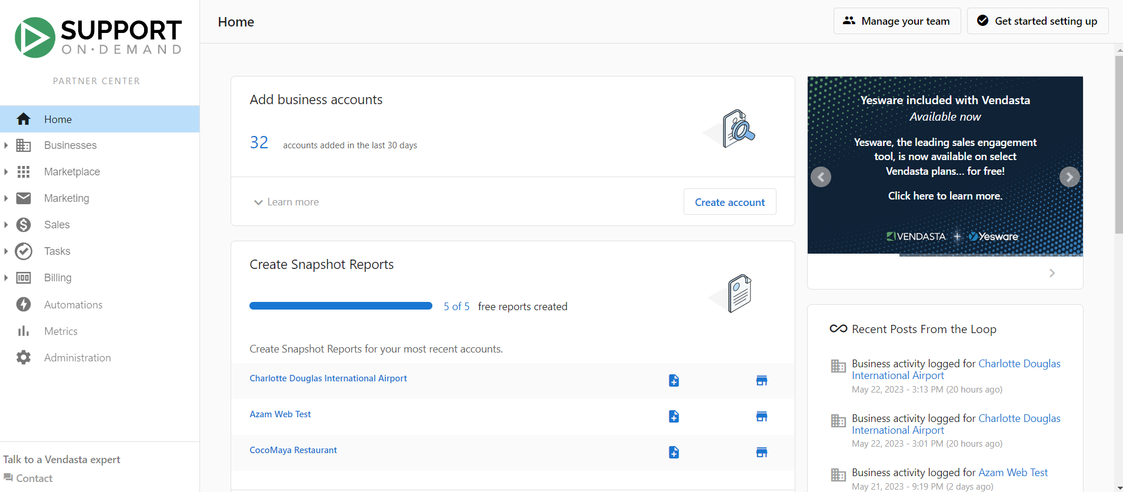This screenshot has width=1123, height=492.
Task: Click the Billing icon in sidebar
Action: pyautogui.click(x=24, y=278)
